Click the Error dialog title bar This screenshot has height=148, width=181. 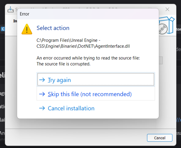tap(89, 14)
